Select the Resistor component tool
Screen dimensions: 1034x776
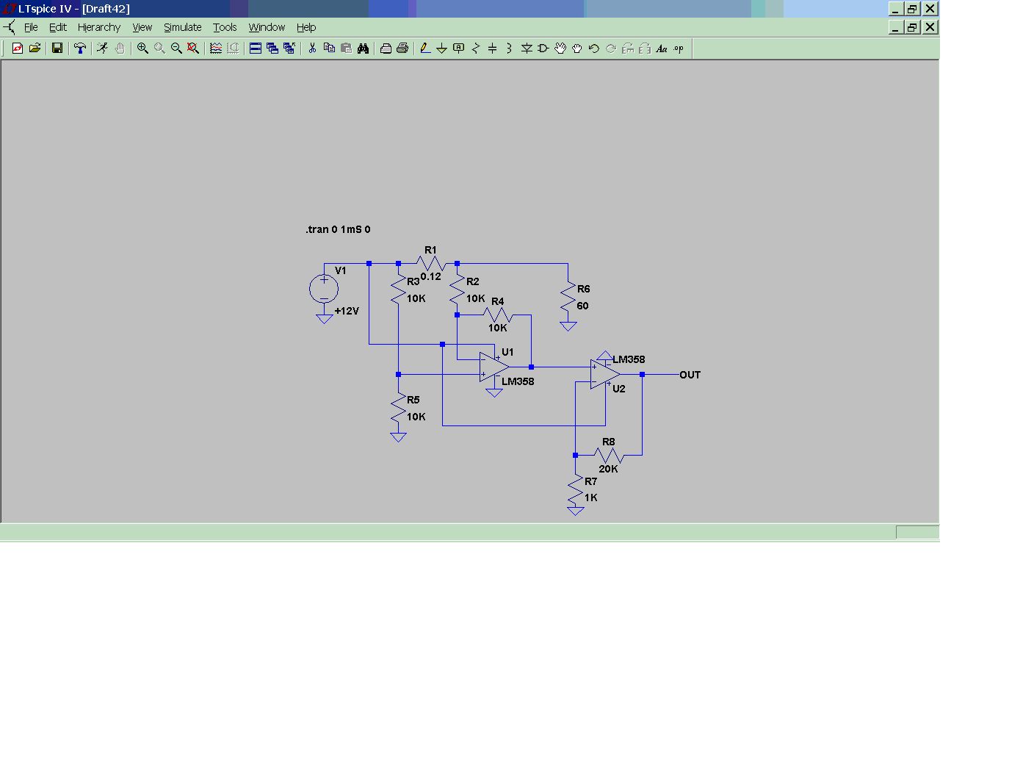pyautogui.click(x=476, y=48)
